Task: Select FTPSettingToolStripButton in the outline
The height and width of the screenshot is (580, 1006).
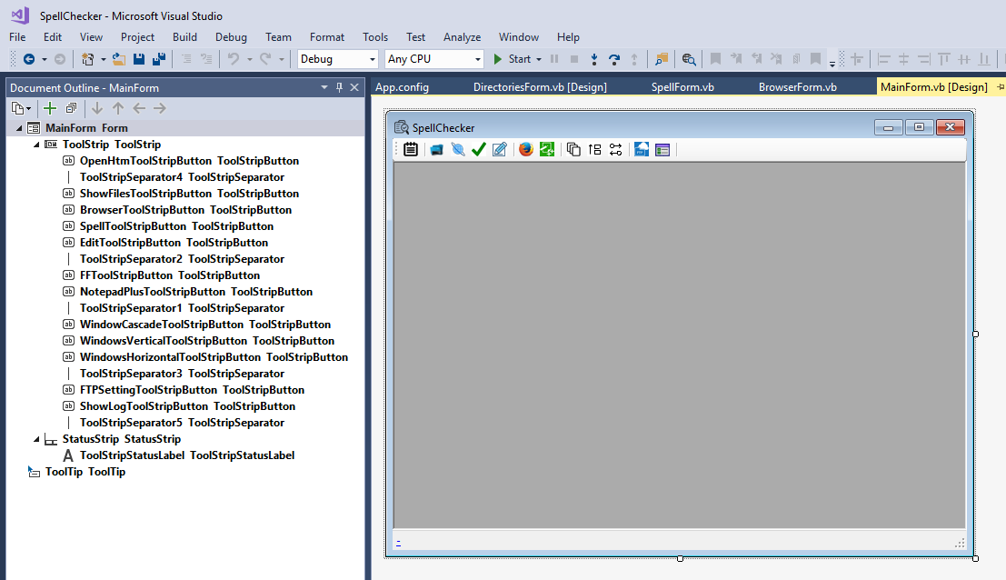Action: point(192,389)
